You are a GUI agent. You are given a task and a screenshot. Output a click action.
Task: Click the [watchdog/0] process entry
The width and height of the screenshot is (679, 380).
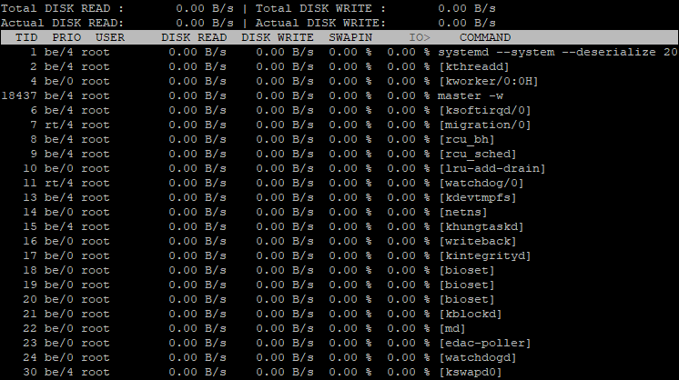[481, 184]
